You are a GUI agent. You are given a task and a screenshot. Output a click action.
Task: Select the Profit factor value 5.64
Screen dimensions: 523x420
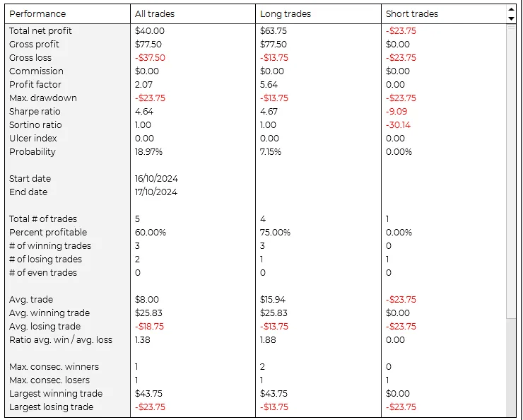pos(269,84)
